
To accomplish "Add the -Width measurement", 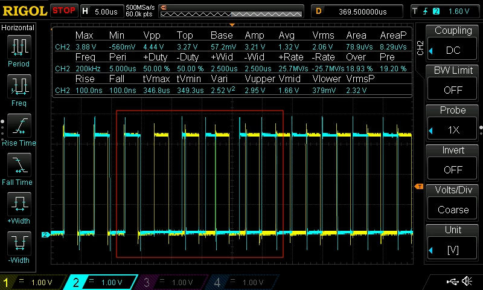I will 19,243.
